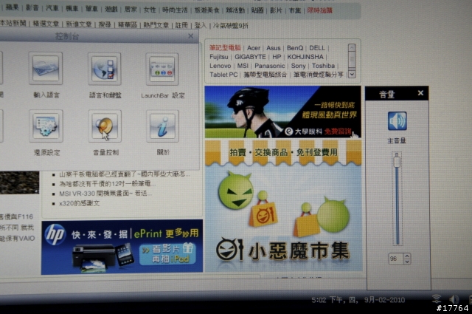Image resolution: width=472 pixels, height=314 pixels.
Task: Open the Tablet PC link
Action: [x=223, y=75]
